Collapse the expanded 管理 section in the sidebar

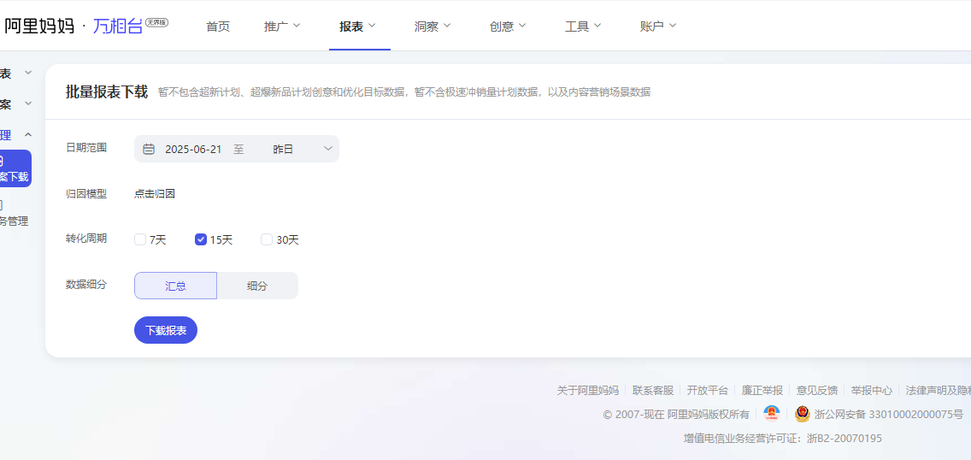click(x=27, y=134)
